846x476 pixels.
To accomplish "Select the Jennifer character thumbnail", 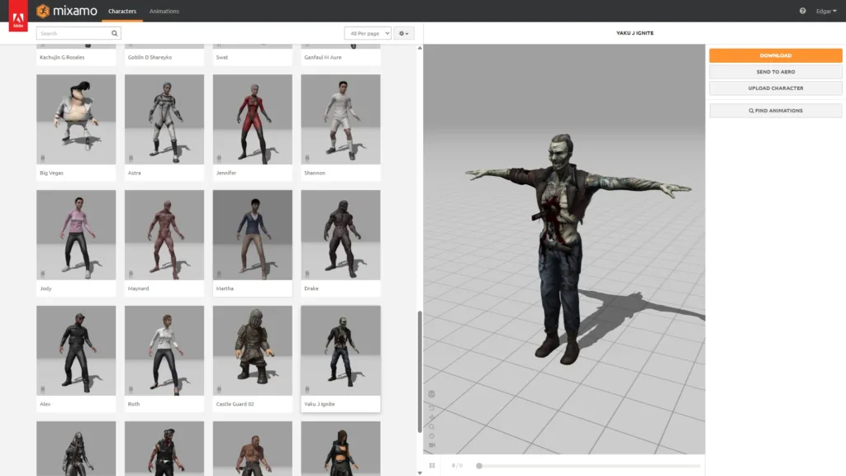I will (x=253, y=119).
